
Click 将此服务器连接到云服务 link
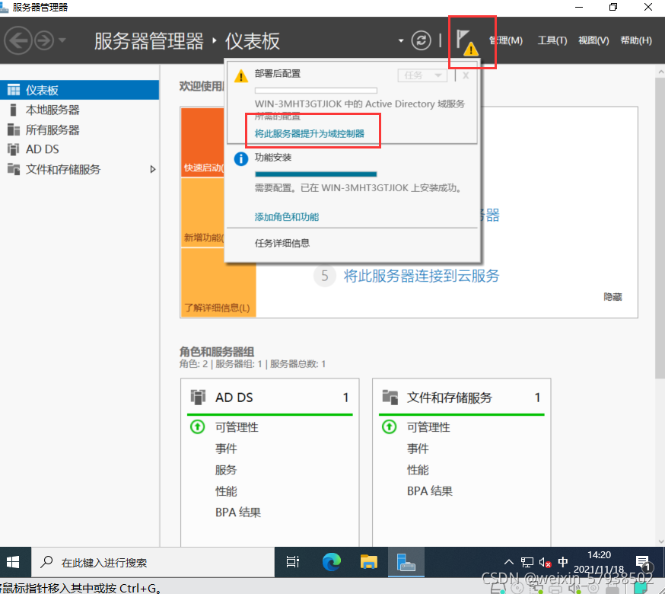point(421,276)
